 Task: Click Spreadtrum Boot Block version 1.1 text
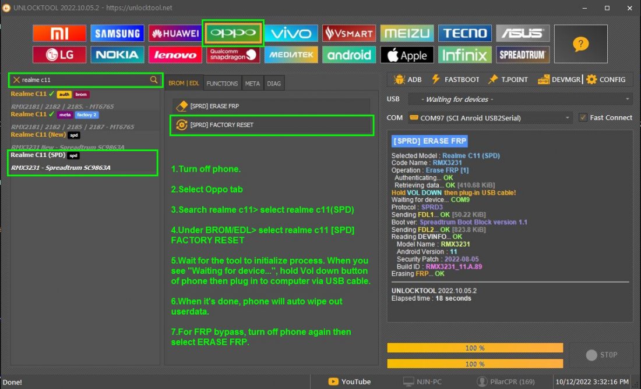pos(473,222)
